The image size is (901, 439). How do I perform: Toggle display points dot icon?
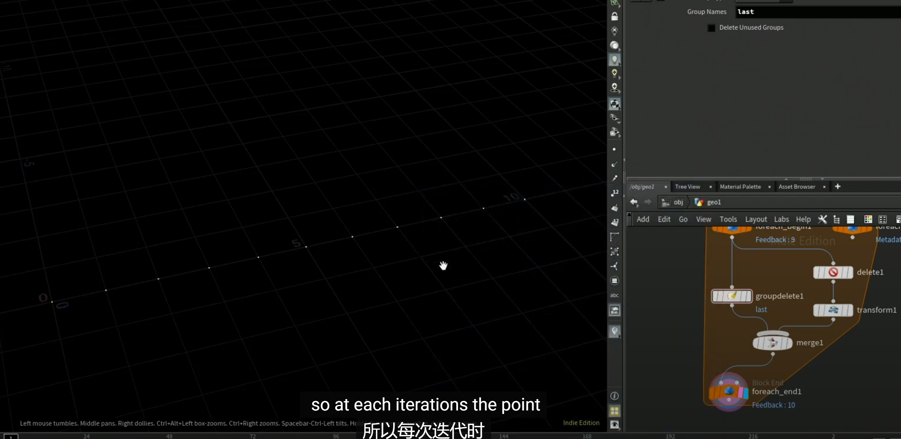pyautogui.click(x=615, y=149)
